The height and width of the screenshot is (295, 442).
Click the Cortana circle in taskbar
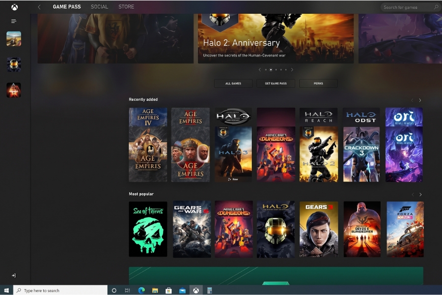[114, 290]
